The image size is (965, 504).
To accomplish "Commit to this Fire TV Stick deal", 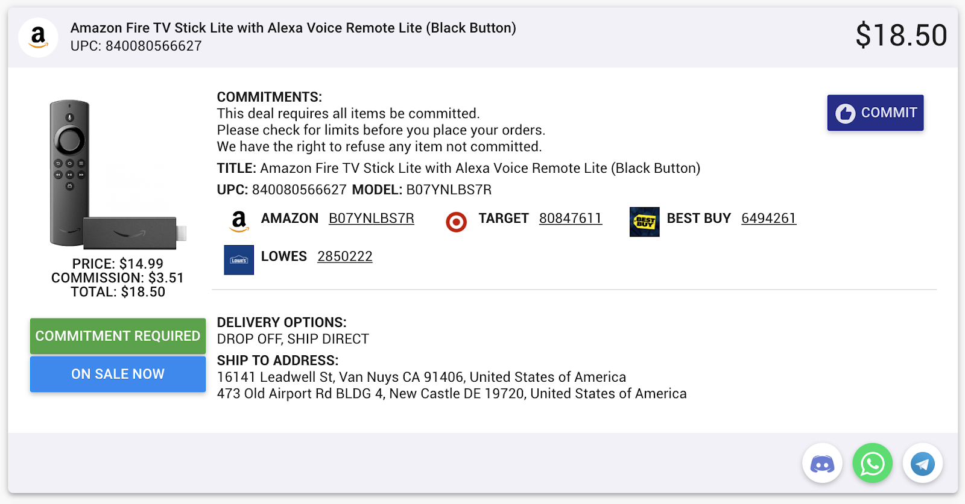I will (x=875, y=113).
